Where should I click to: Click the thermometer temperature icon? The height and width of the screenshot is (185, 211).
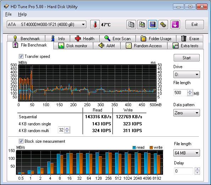95,25
